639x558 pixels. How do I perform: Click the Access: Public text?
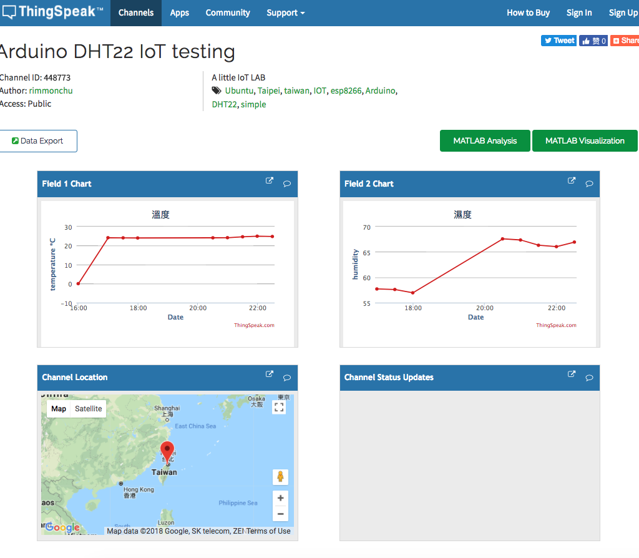pos(26,104)
